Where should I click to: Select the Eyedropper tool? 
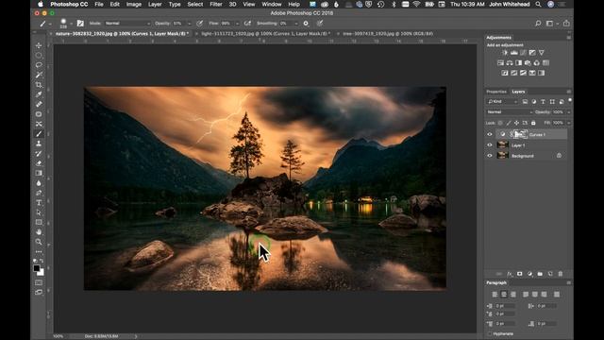[x=39, y=94]
